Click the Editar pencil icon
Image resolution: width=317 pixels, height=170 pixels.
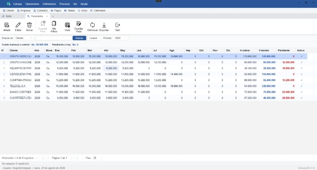[18, 25]
